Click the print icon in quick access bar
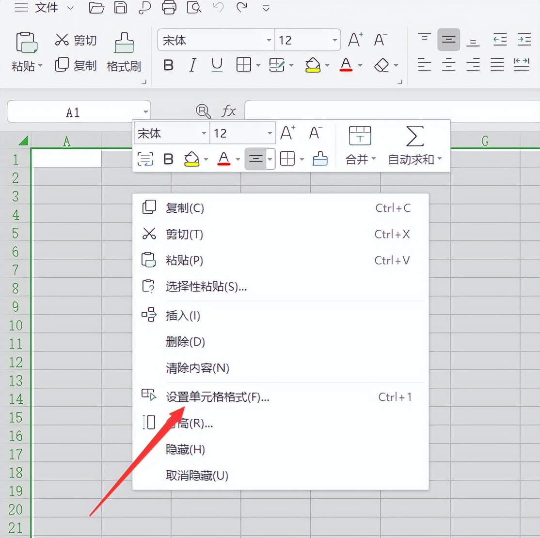 tap(169, 7)
